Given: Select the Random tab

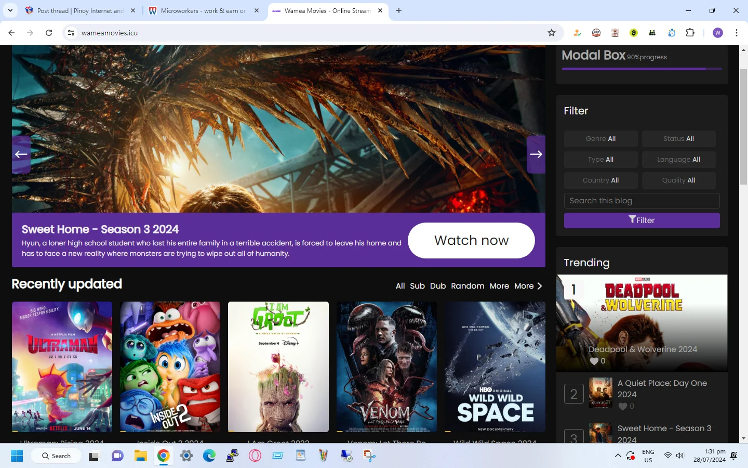Looking at the screenshot, I should (468, 286).
